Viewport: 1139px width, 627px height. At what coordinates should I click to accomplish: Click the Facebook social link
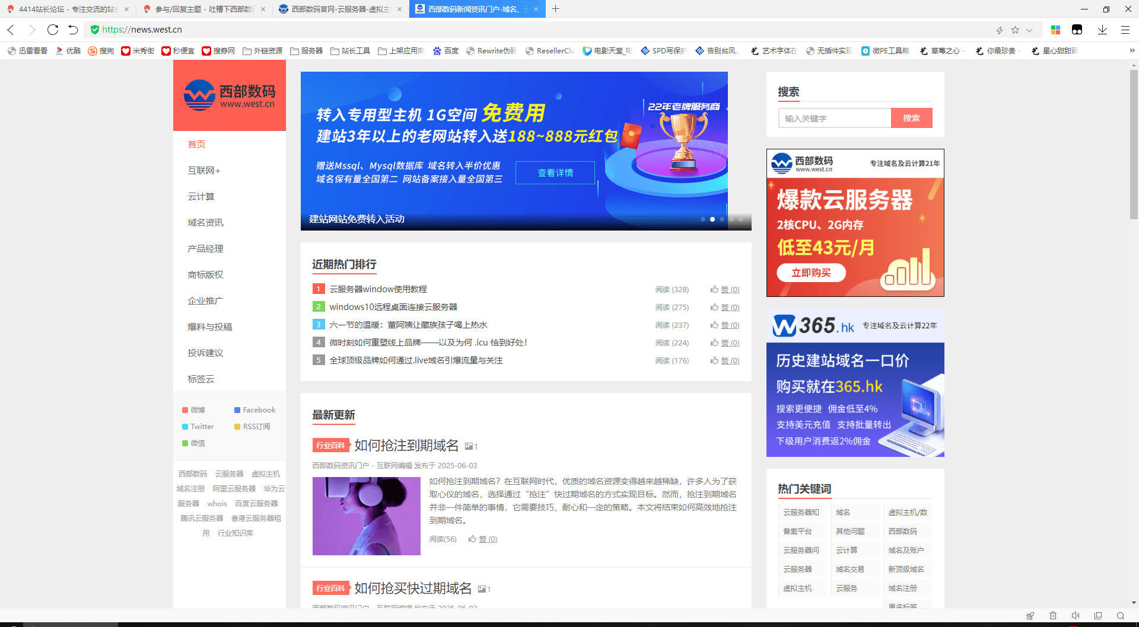(255, 410)
